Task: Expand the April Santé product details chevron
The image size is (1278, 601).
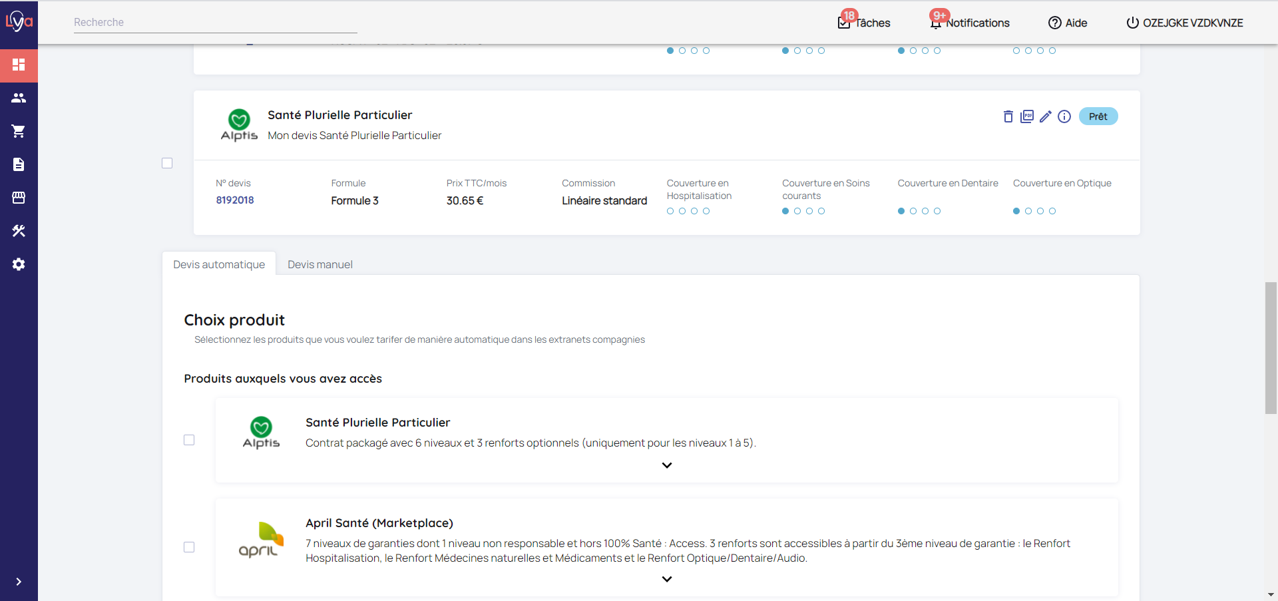Action: tap(667, 579)
